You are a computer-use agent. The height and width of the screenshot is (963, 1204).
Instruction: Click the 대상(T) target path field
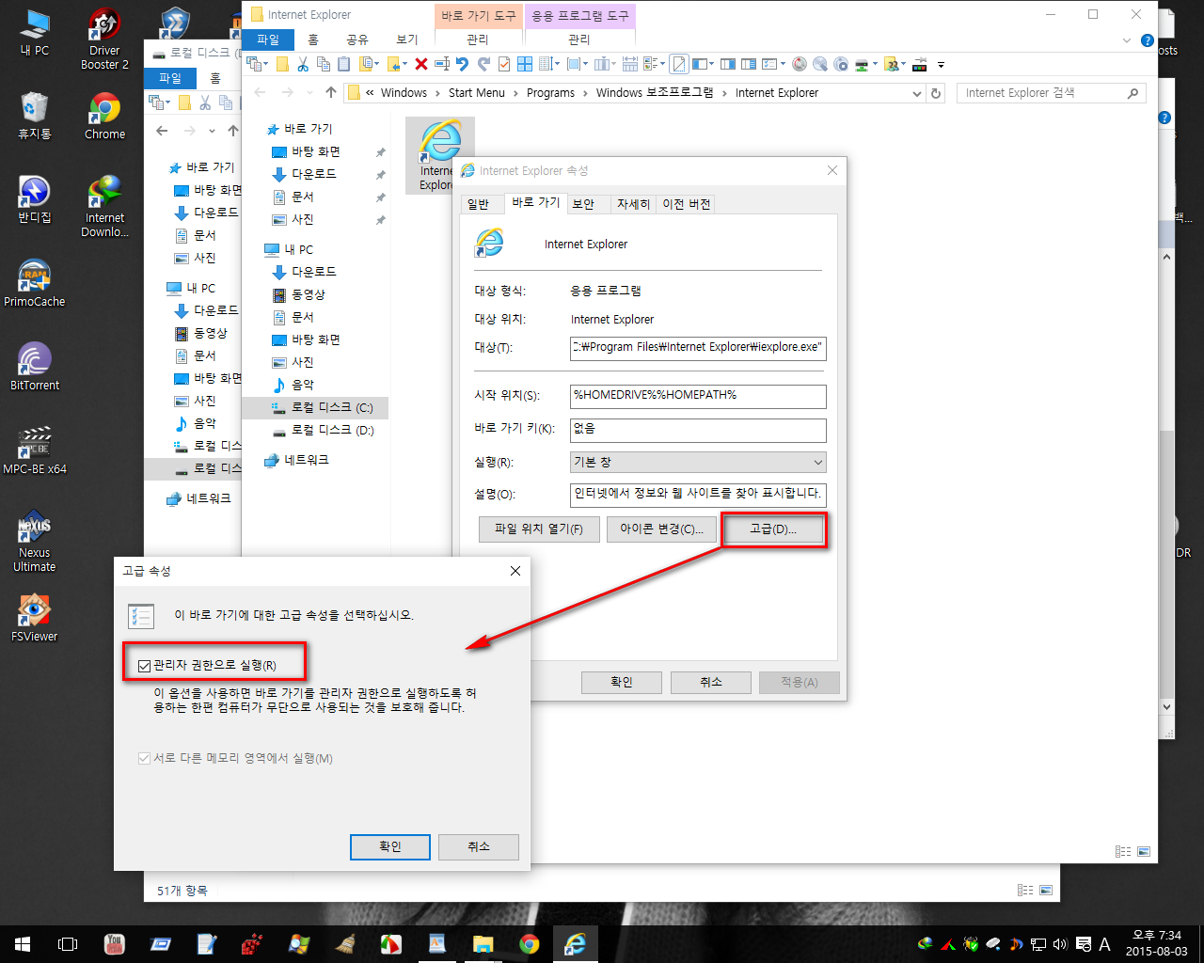(698, 347)
